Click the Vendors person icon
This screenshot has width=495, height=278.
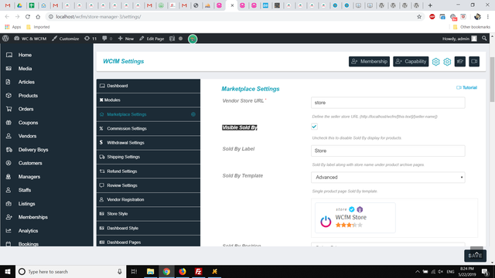9,136
